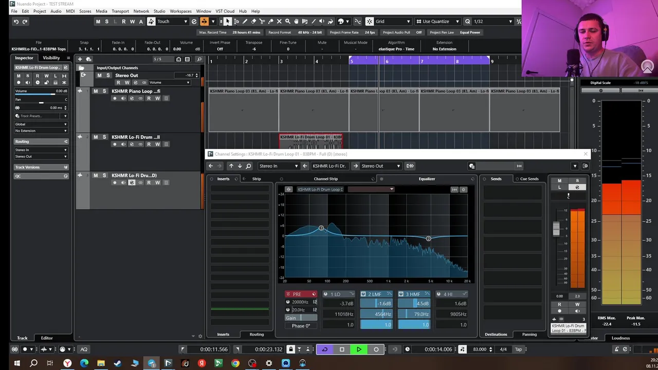Image resolution: width=658 pixels, height=370 pixels.
Task: Toggle EQ band 3 HMF off
Action: (x=401, y=294)
